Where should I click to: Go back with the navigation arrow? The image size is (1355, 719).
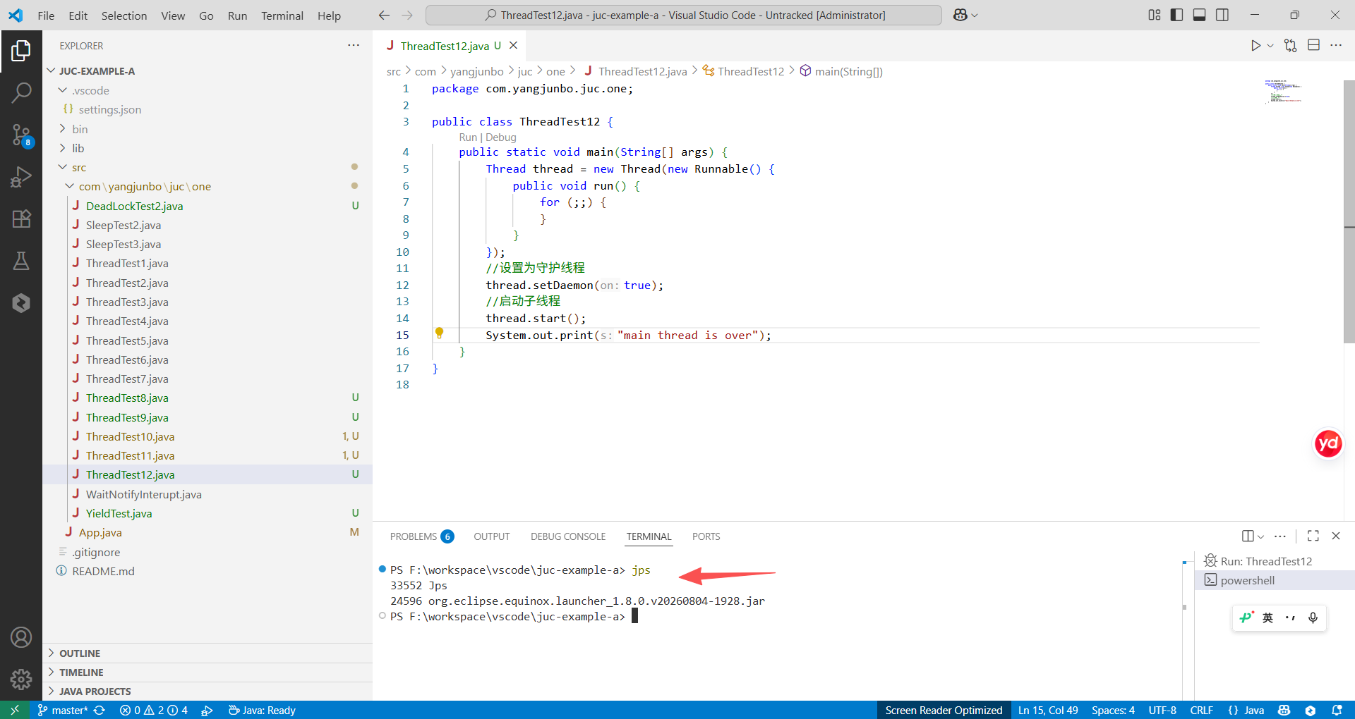coord(384,15)
